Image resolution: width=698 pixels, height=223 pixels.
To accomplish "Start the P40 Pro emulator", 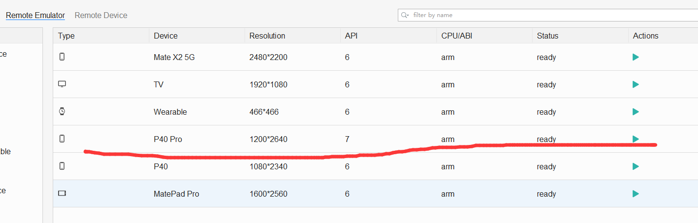I will 636,139.
